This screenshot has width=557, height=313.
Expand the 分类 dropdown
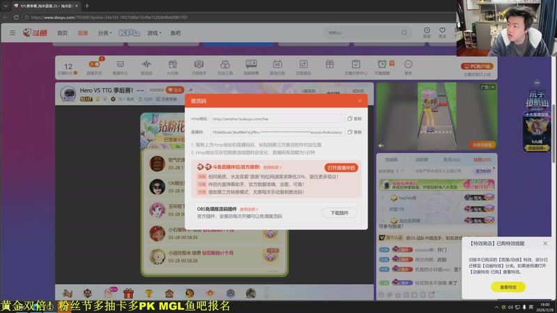click(x=104, y=33)
